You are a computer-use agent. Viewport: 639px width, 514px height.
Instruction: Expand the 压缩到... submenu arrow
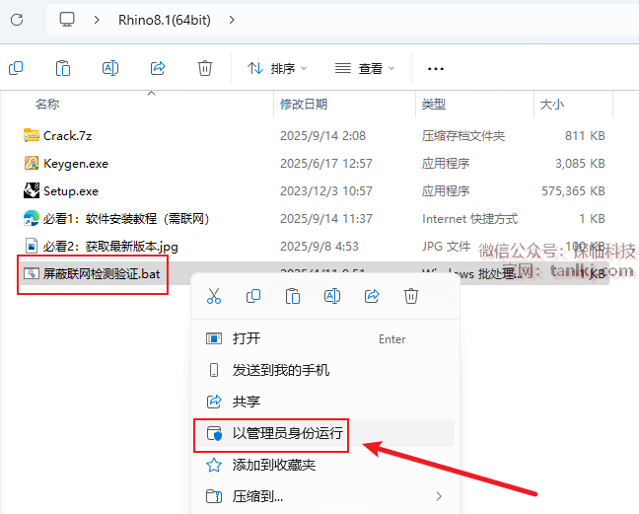point(439,496)
